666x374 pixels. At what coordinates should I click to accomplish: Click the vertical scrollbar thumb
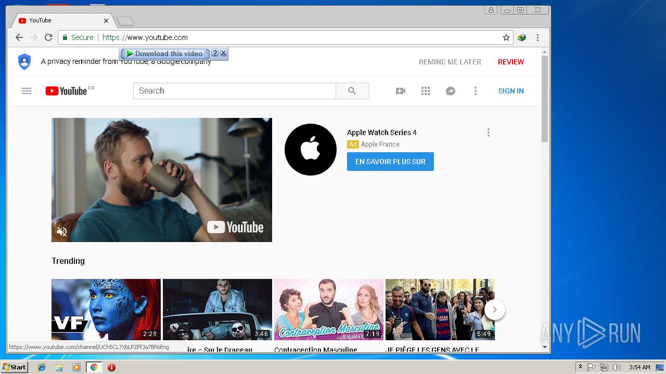point(545,99)
